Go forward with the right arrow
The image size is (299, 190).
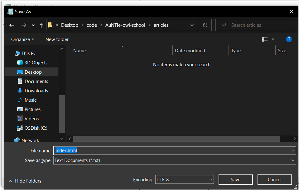[24, 25]
